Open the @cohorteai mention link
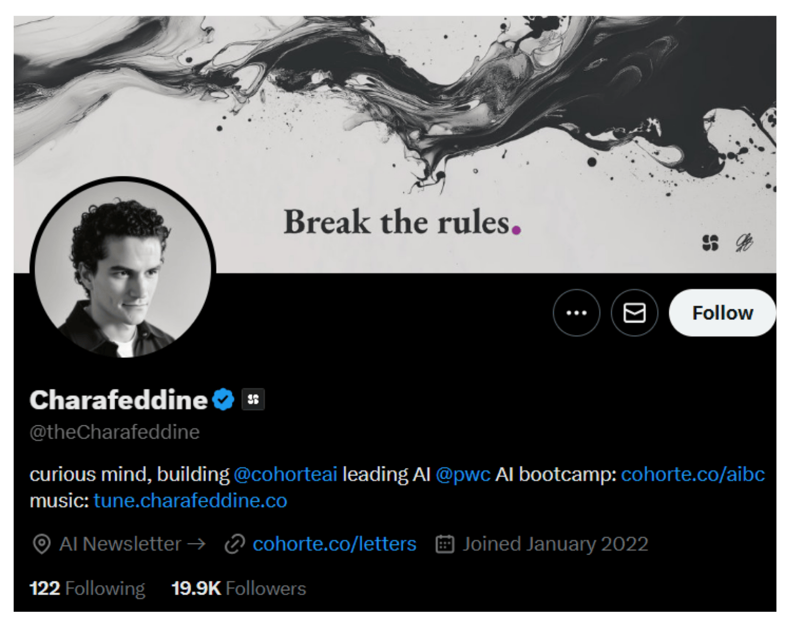 [x=286, y=475]
